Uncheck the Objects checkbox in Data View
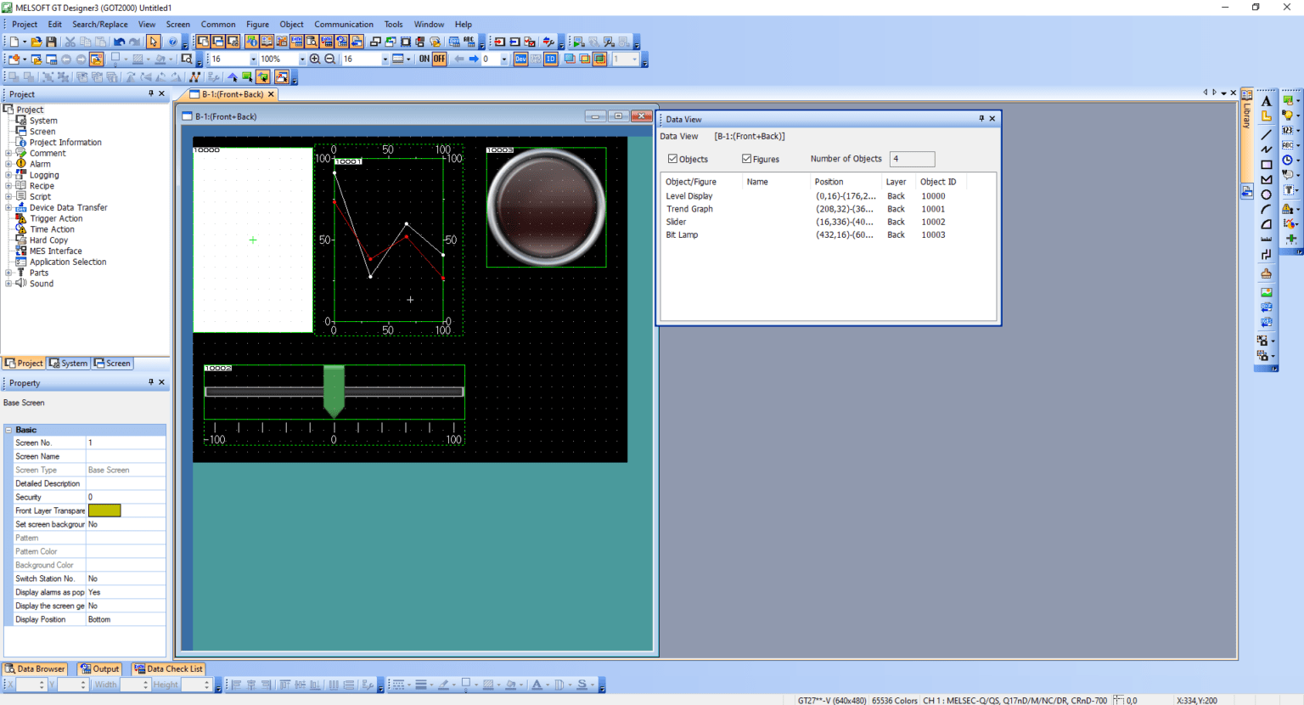Viewport: 1304px width, 705px height. click(x=671, y=159)
